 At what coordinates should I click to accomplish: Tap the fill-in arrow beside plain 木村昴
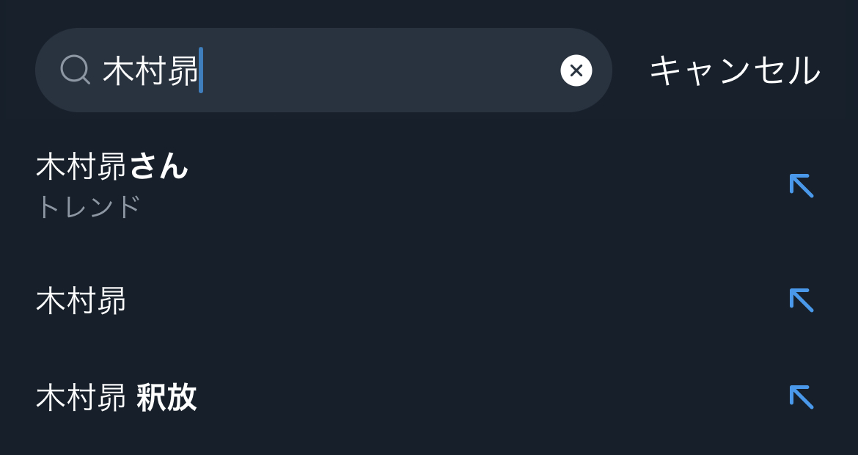click(x=802, y=300)
